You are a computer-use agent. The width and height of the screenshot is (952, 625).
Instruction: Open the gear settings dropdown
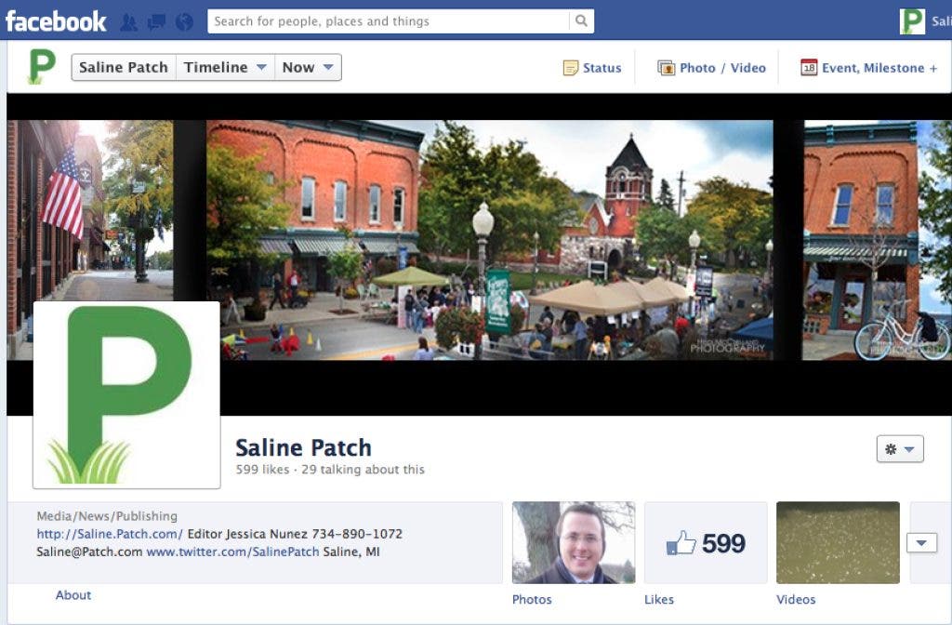pyautogui.click(x=900, y=449)
